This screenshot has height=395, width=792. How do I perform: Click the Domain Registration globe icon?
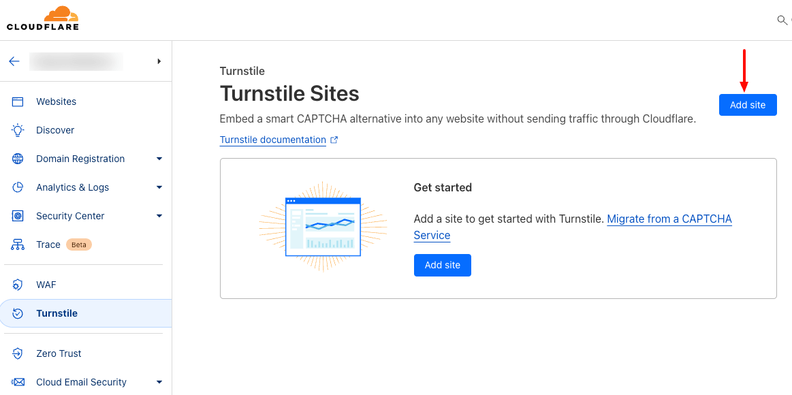point(18,159)
